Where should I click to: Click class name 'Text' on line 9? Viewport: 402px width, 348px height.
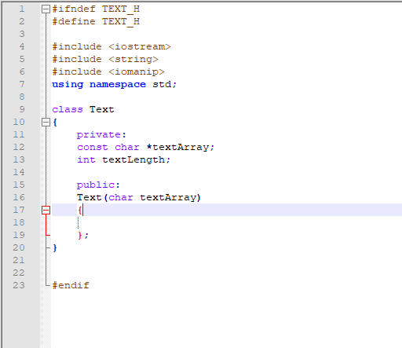(102, 109)
